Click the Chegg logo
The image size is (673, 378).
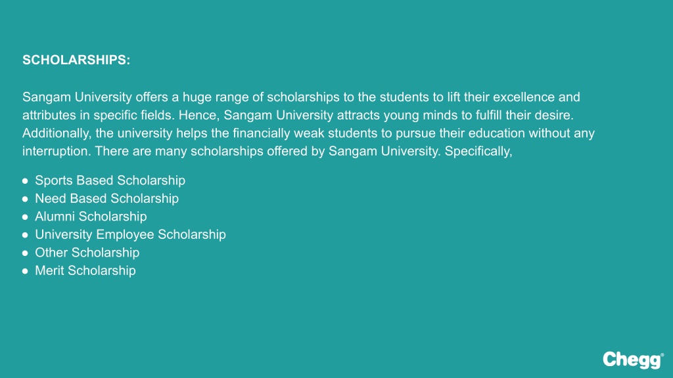pyautogui.click(x=633, y=360)
